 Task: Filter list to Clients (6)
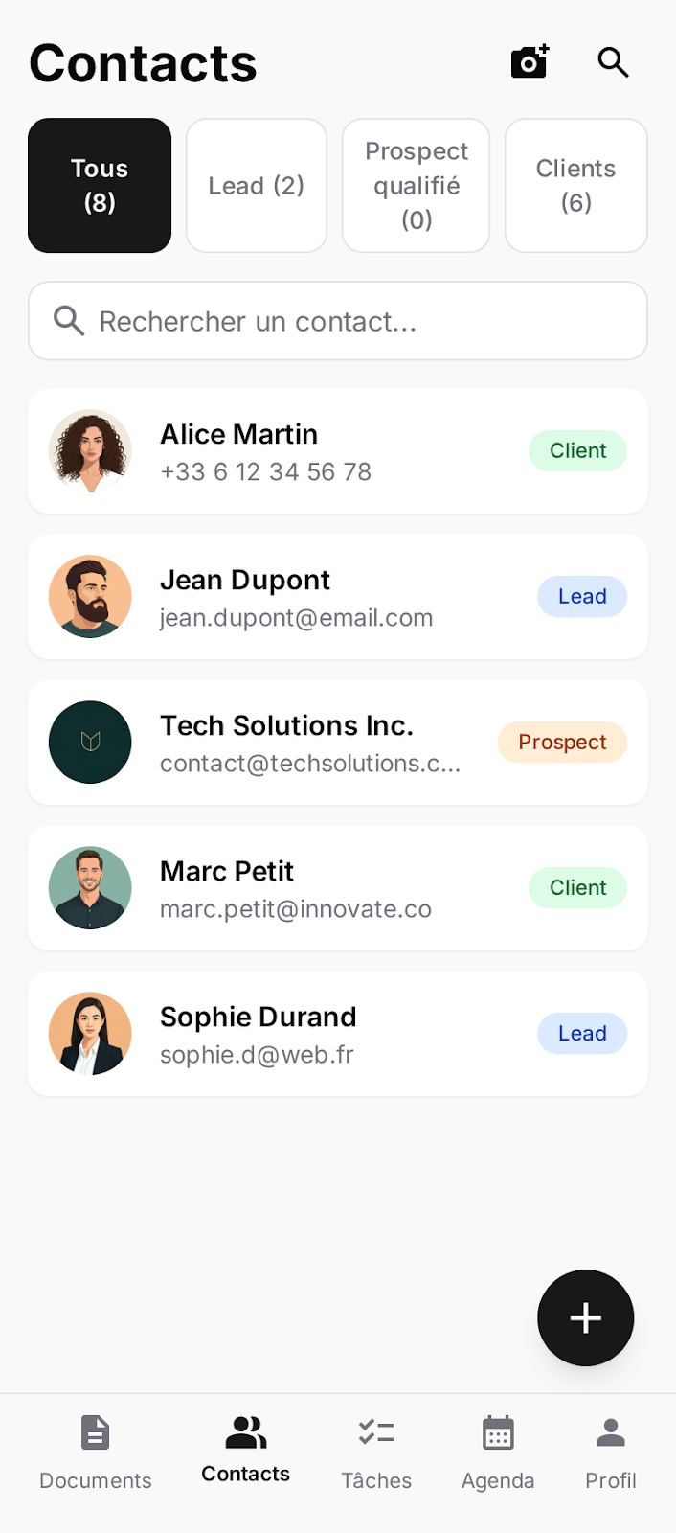(x=576, y=186)
